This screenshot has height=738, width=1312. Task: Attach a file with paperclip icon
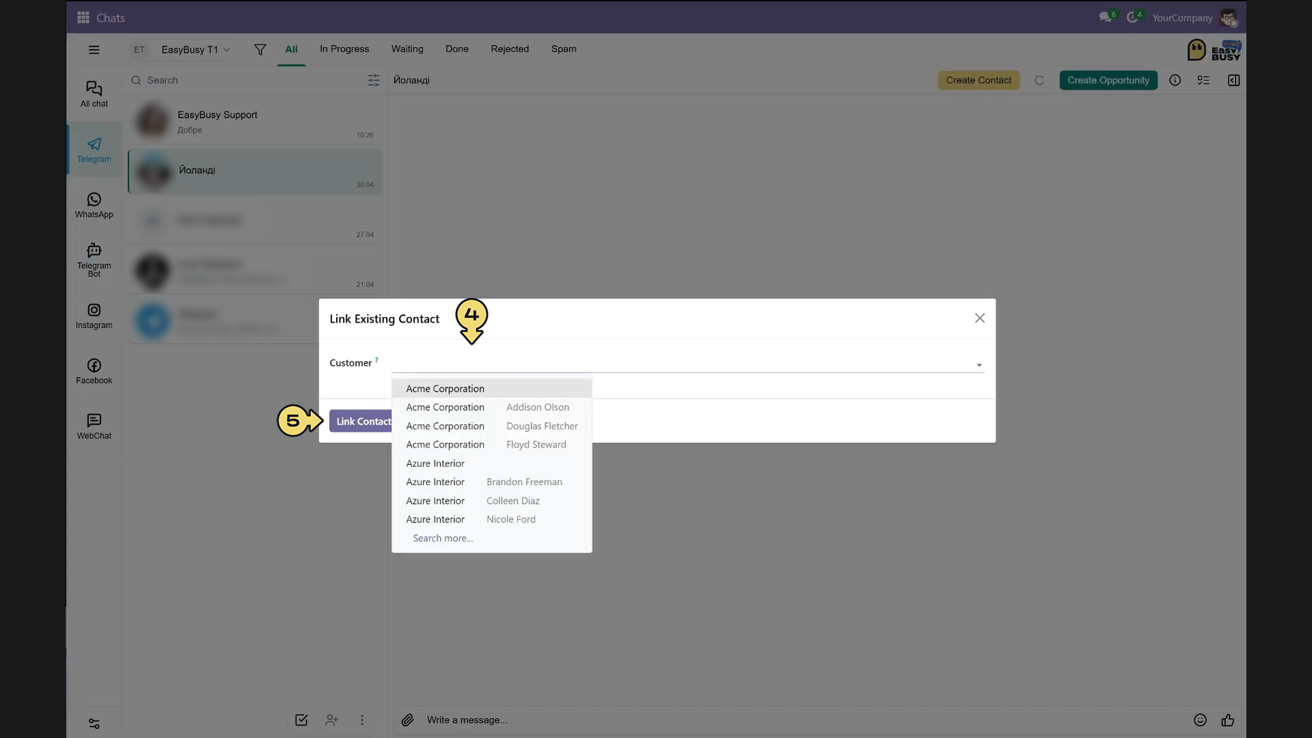407,720
